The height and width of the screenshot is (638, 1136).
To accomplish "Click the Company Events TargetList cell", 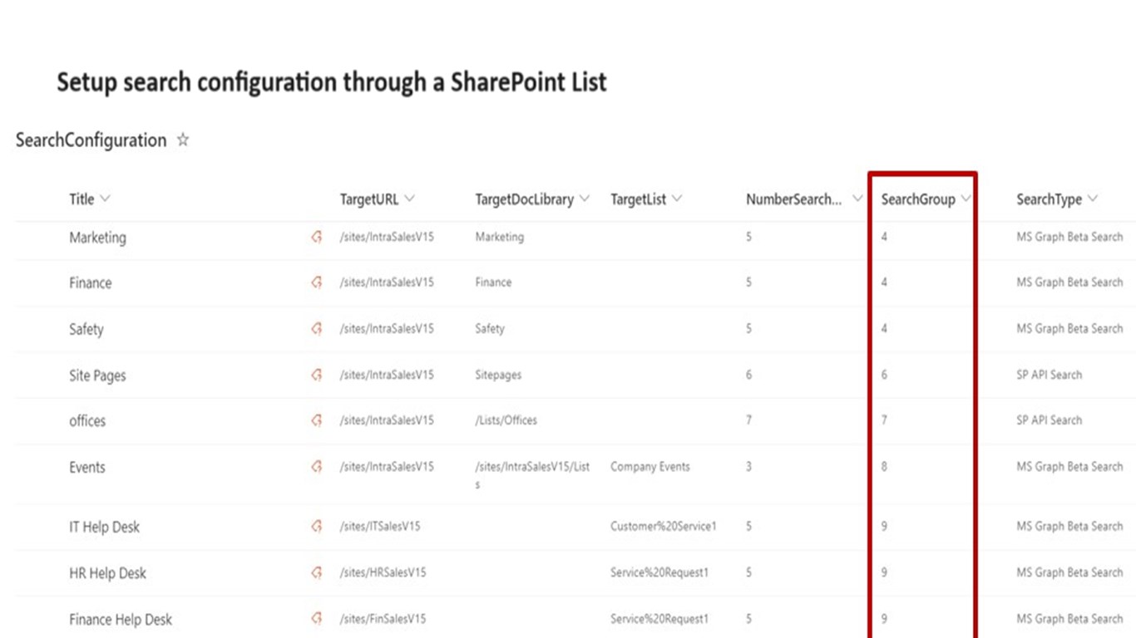I will (x=649, y=467).
